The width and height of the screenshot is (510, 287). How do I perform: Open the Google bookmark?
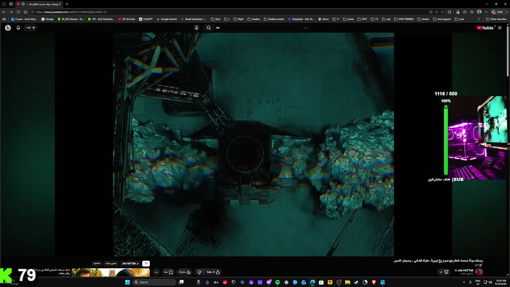47,19
